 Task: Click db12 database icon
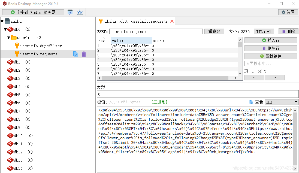10,152
